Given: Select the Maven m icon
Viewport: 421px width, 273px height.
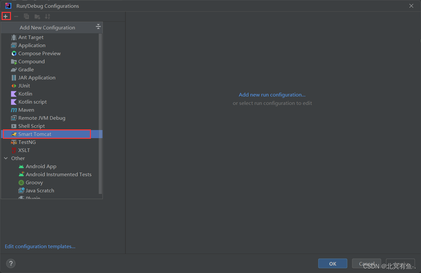Looking at the screenshot, I should coord(14,110).
